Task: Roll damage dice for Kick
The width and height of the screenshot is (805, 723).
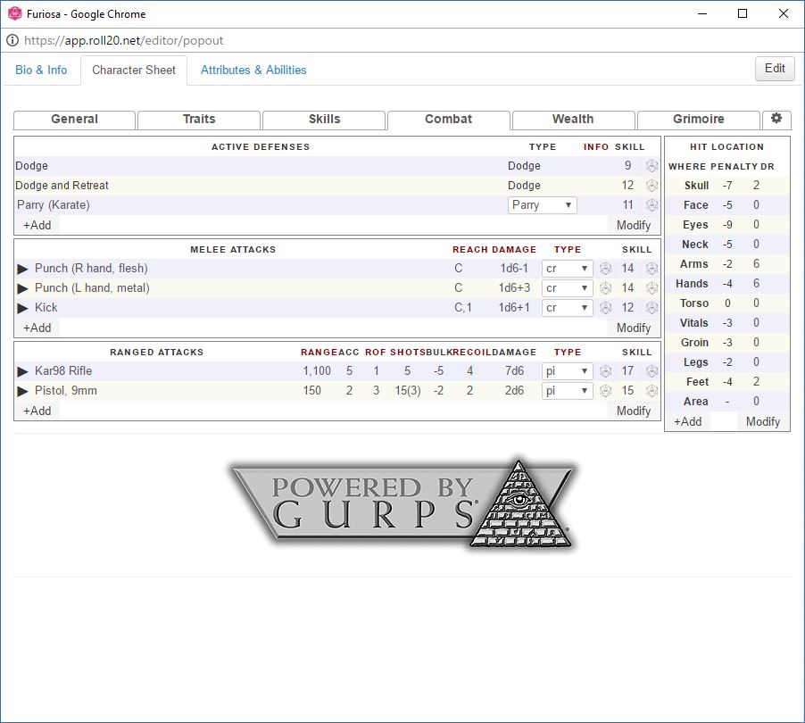Action: coord(606,308)
